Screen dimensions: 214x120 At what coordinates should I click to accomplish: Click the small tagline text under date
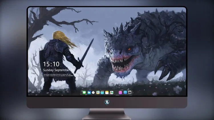[58, 75]
